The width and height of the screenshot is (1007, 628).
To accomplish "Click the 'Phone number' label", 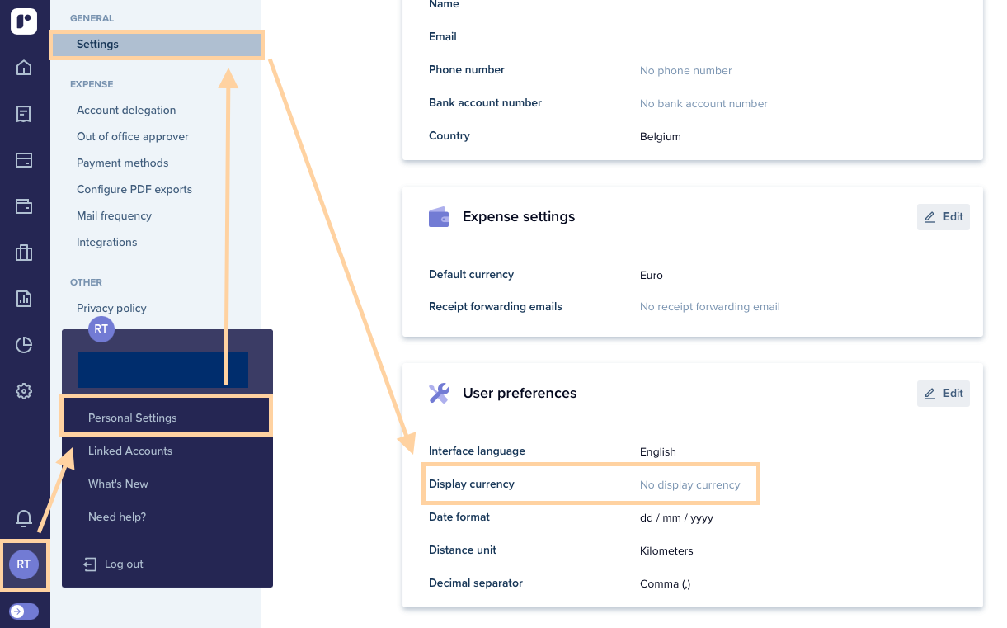I will click(467, 70).
